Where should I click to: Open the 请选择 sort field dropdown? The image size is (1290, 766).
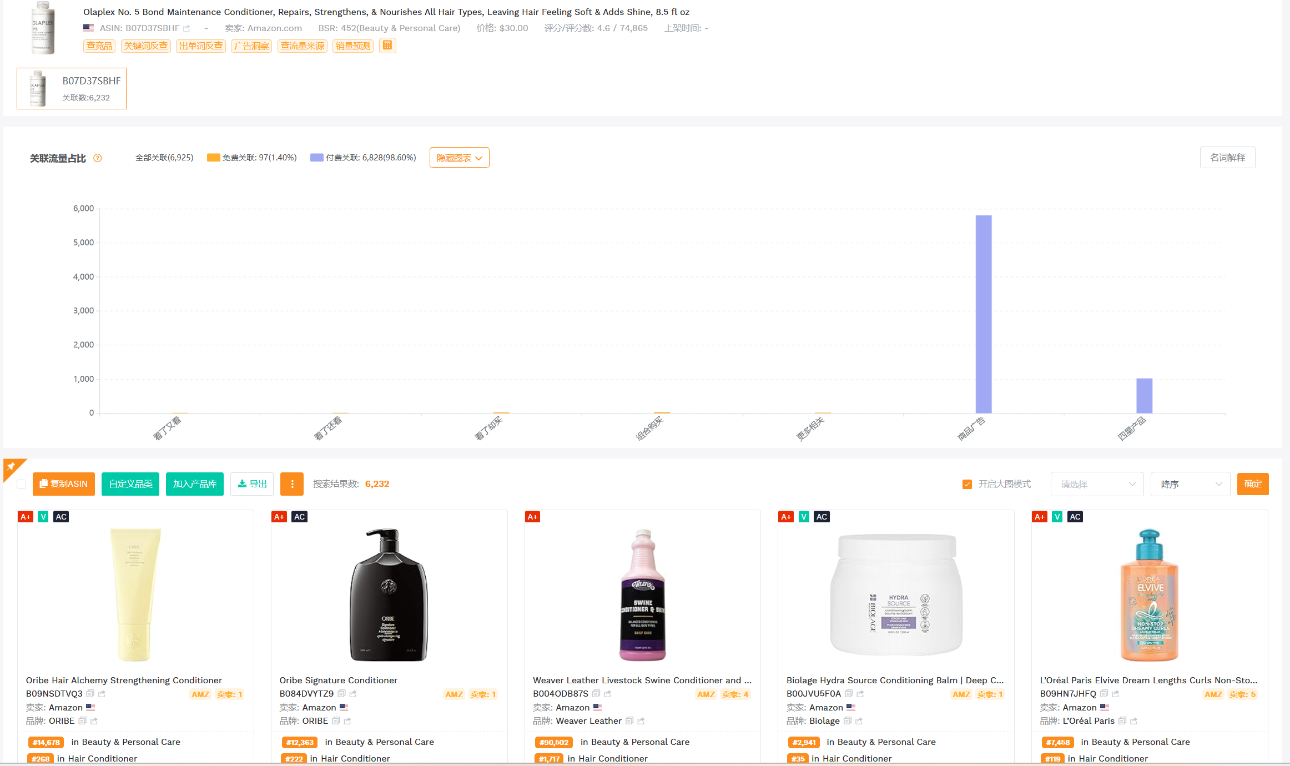click(x=1097, y=484)
